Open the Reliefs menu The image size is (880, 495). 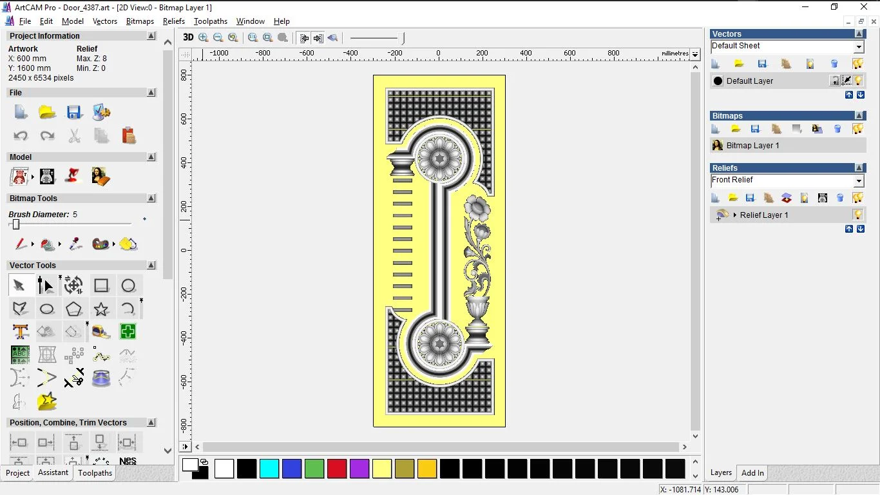pos(174,21)
